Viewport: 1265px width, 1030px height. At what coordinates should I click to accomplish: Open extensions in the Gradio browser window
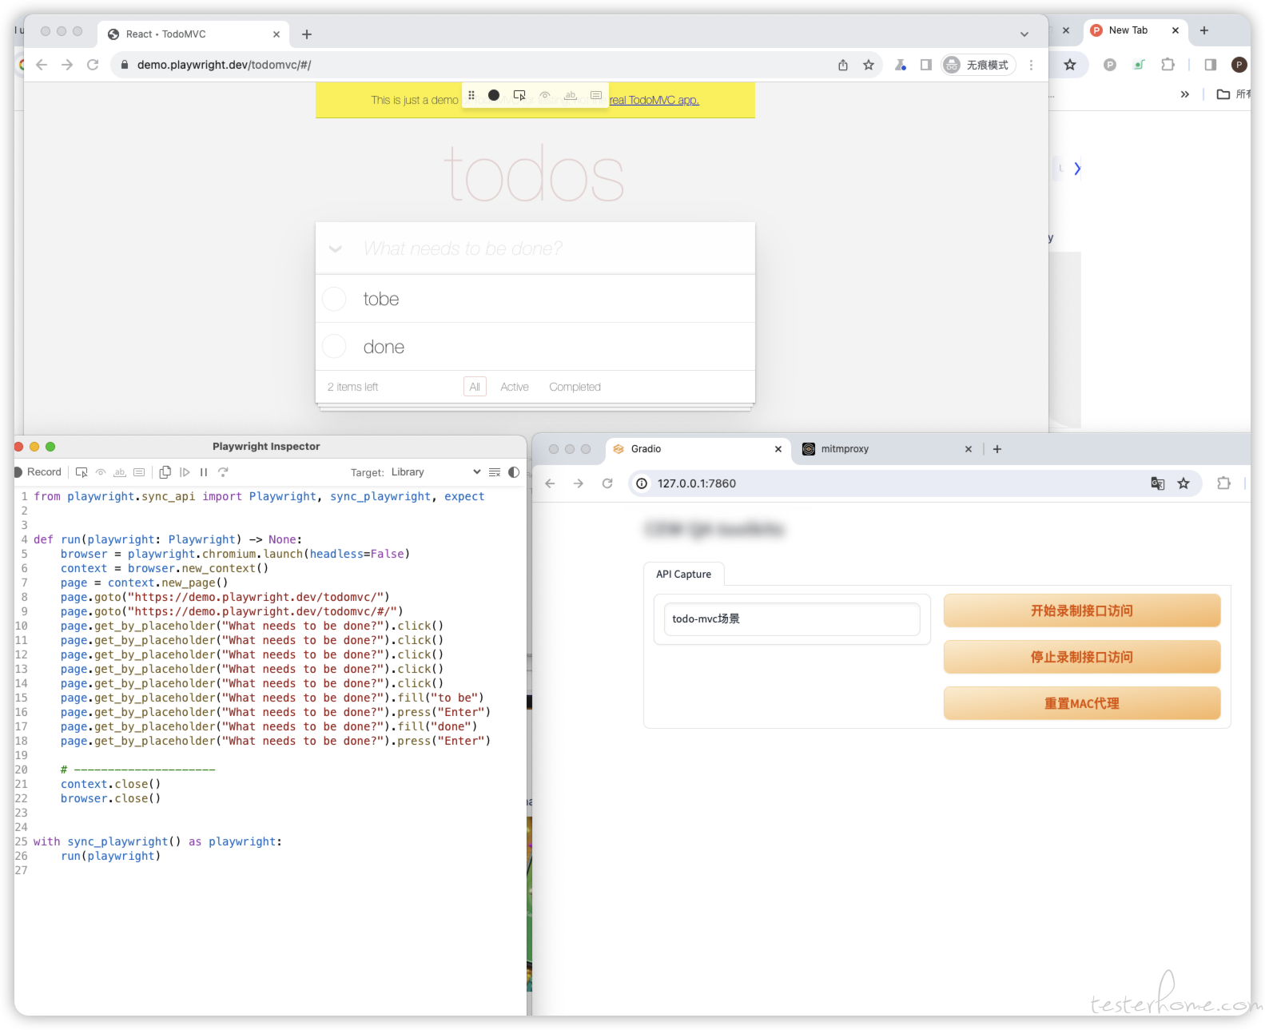coord(1223,483)
